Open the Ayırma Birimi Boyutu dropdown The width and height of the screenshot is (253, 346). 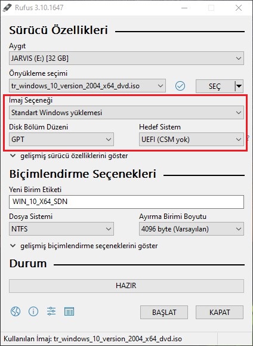click(192, 229)
